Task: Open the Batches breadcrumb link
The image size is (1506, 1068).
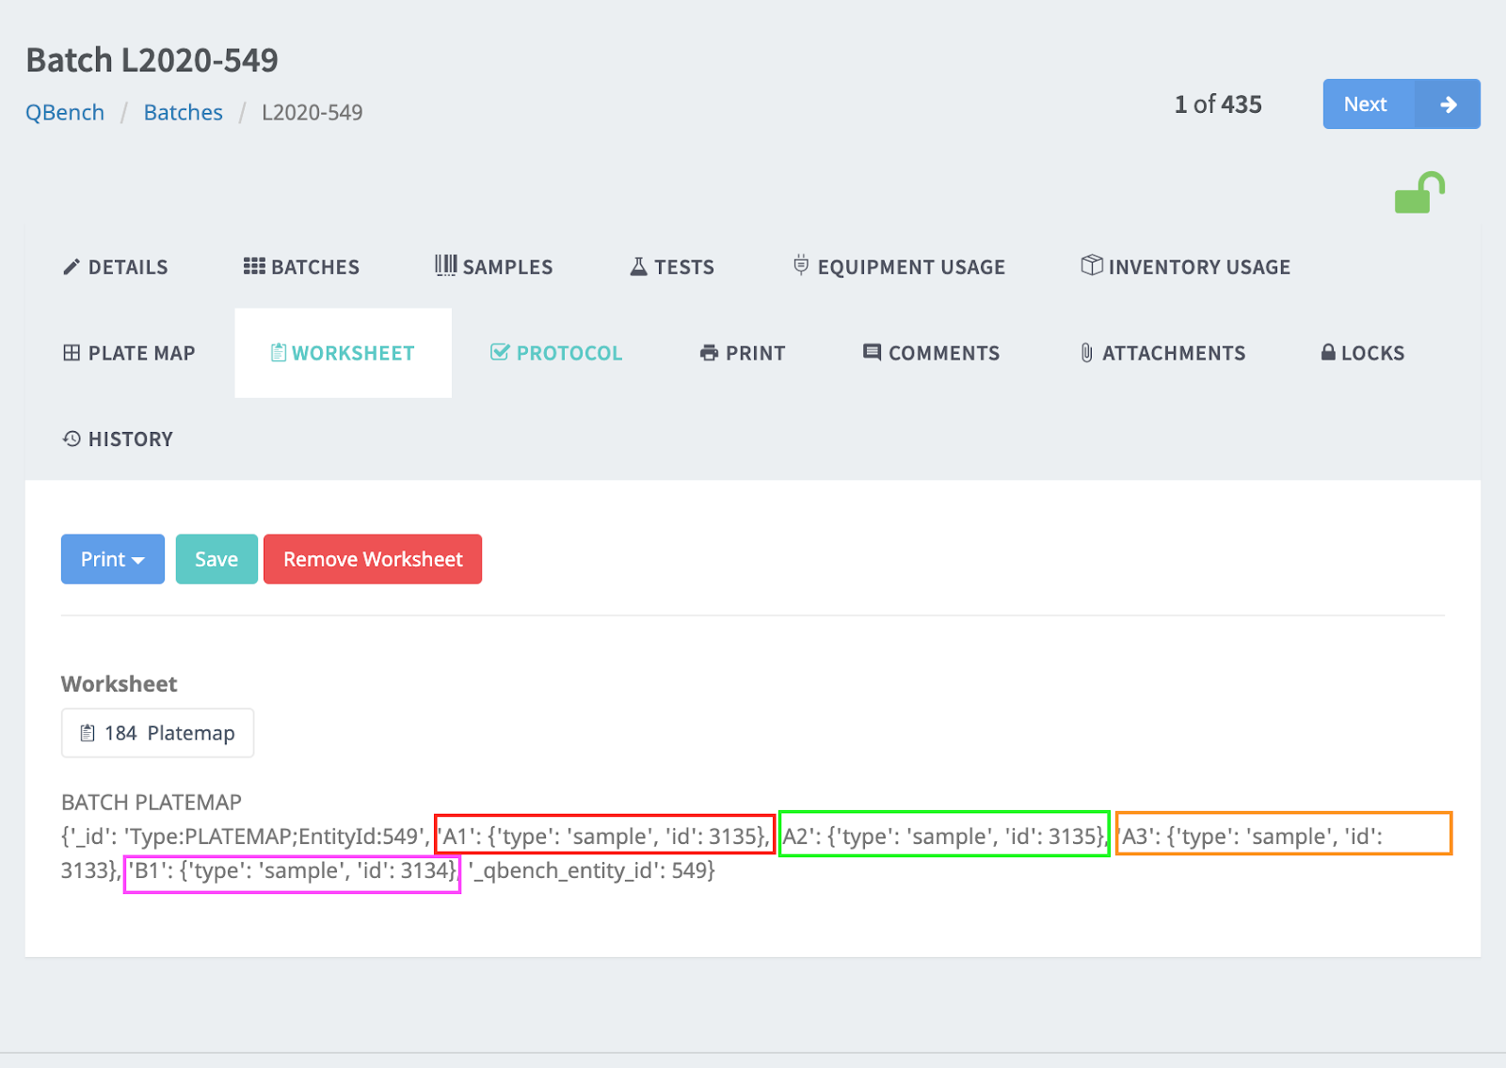Action: click(183, 113)
